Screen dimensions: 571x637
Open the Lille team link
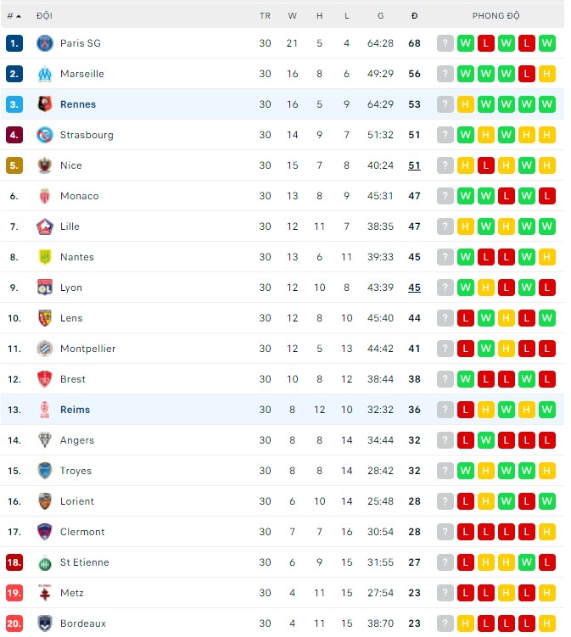point(70,226)
